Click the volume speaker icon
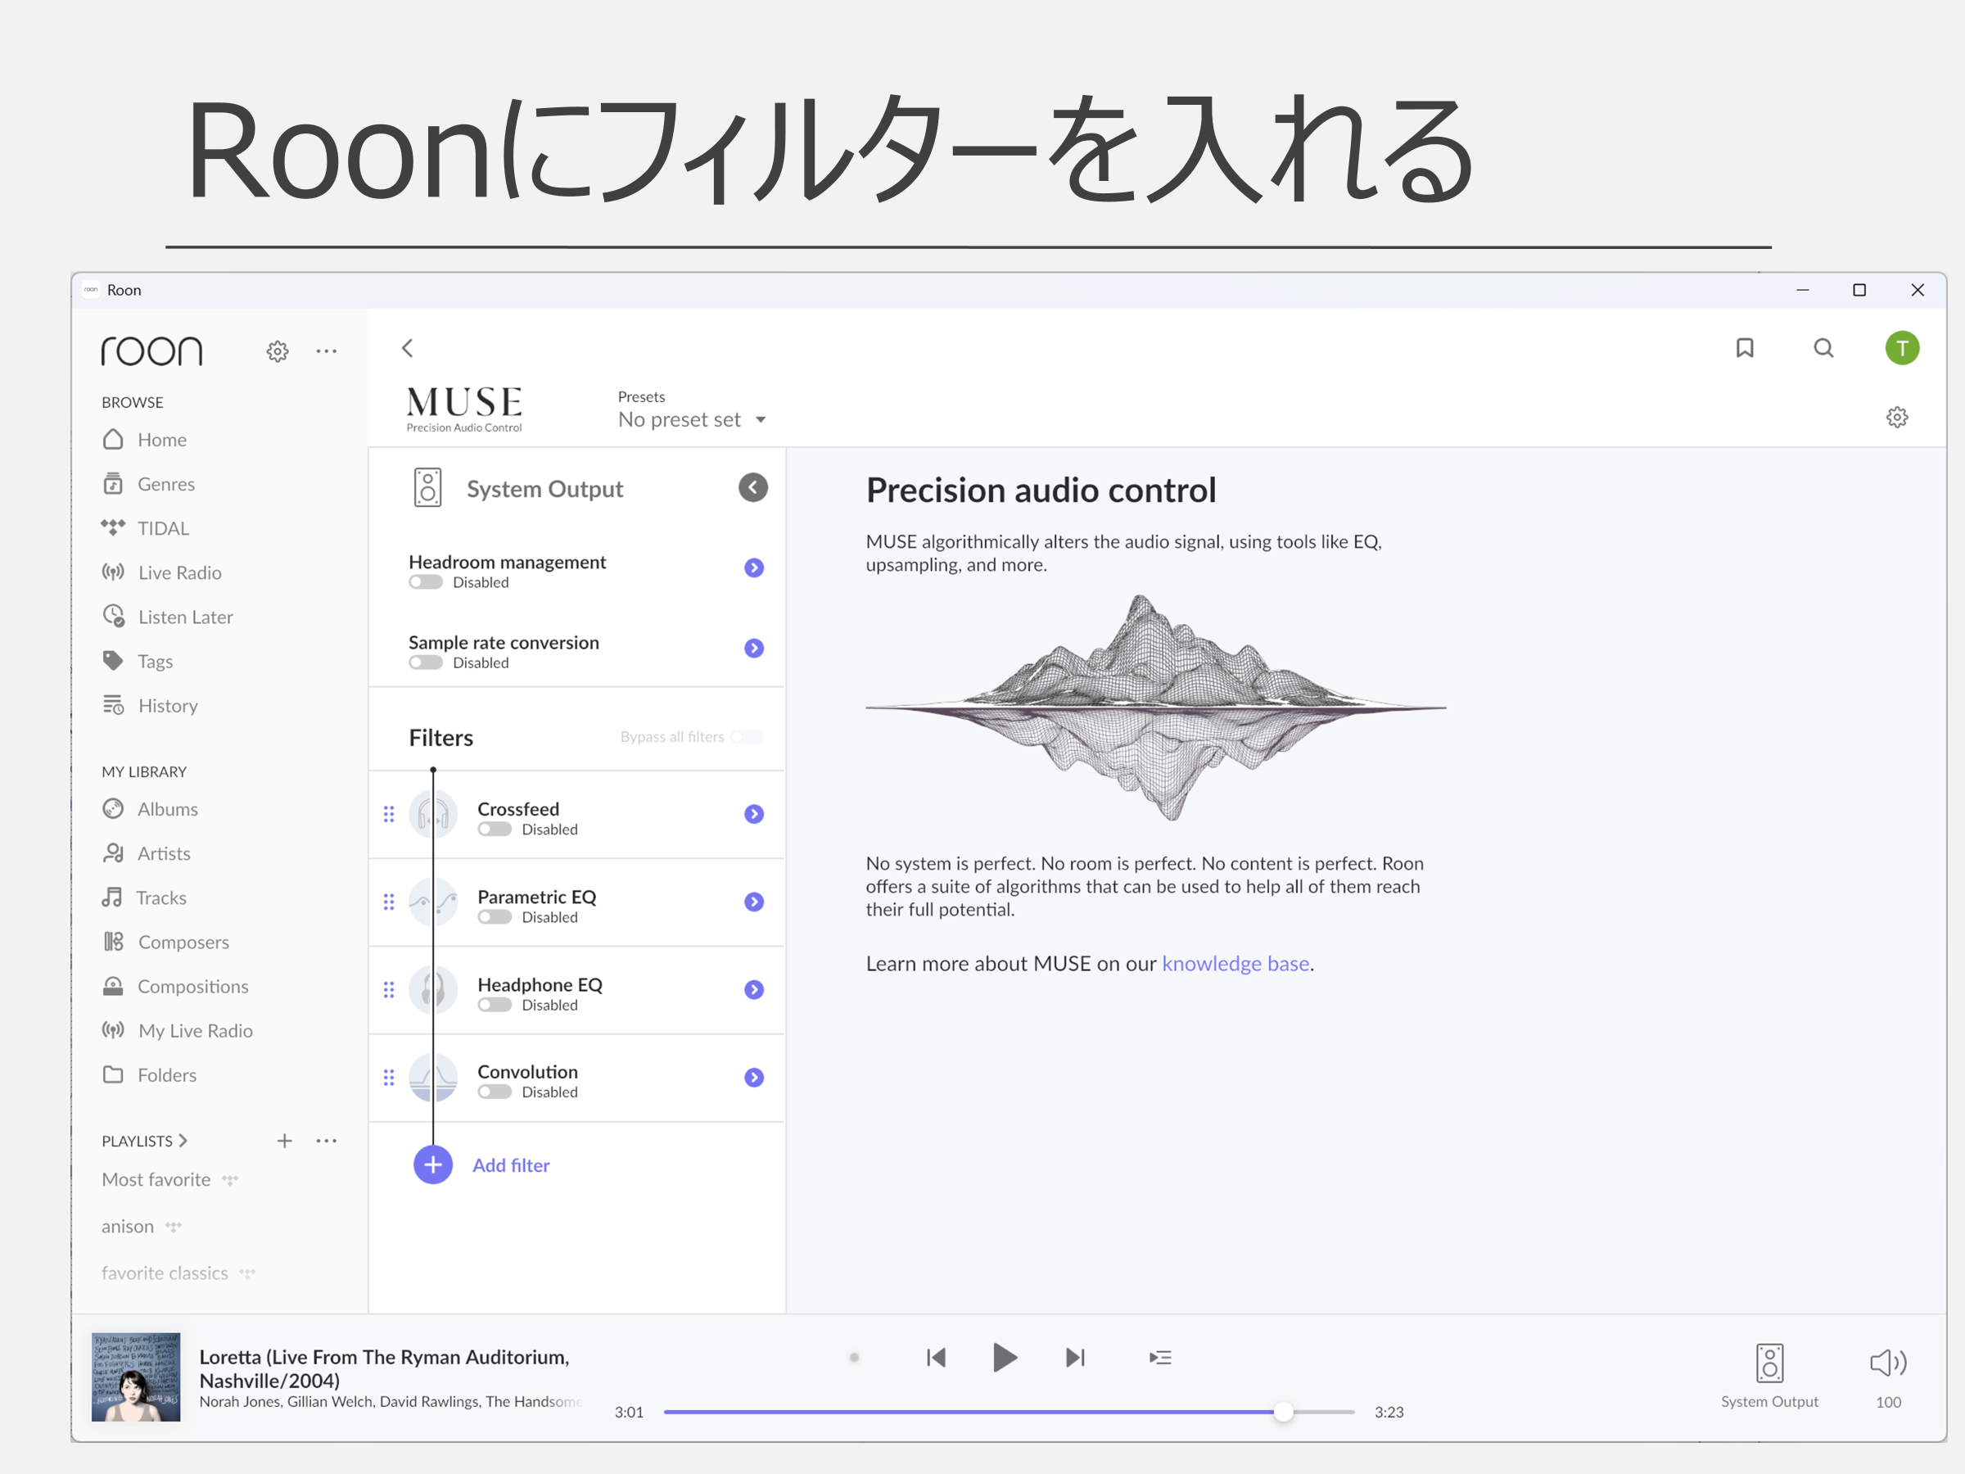The height and width of the screenshot is (1474, 1965). click(1887, 1362)
